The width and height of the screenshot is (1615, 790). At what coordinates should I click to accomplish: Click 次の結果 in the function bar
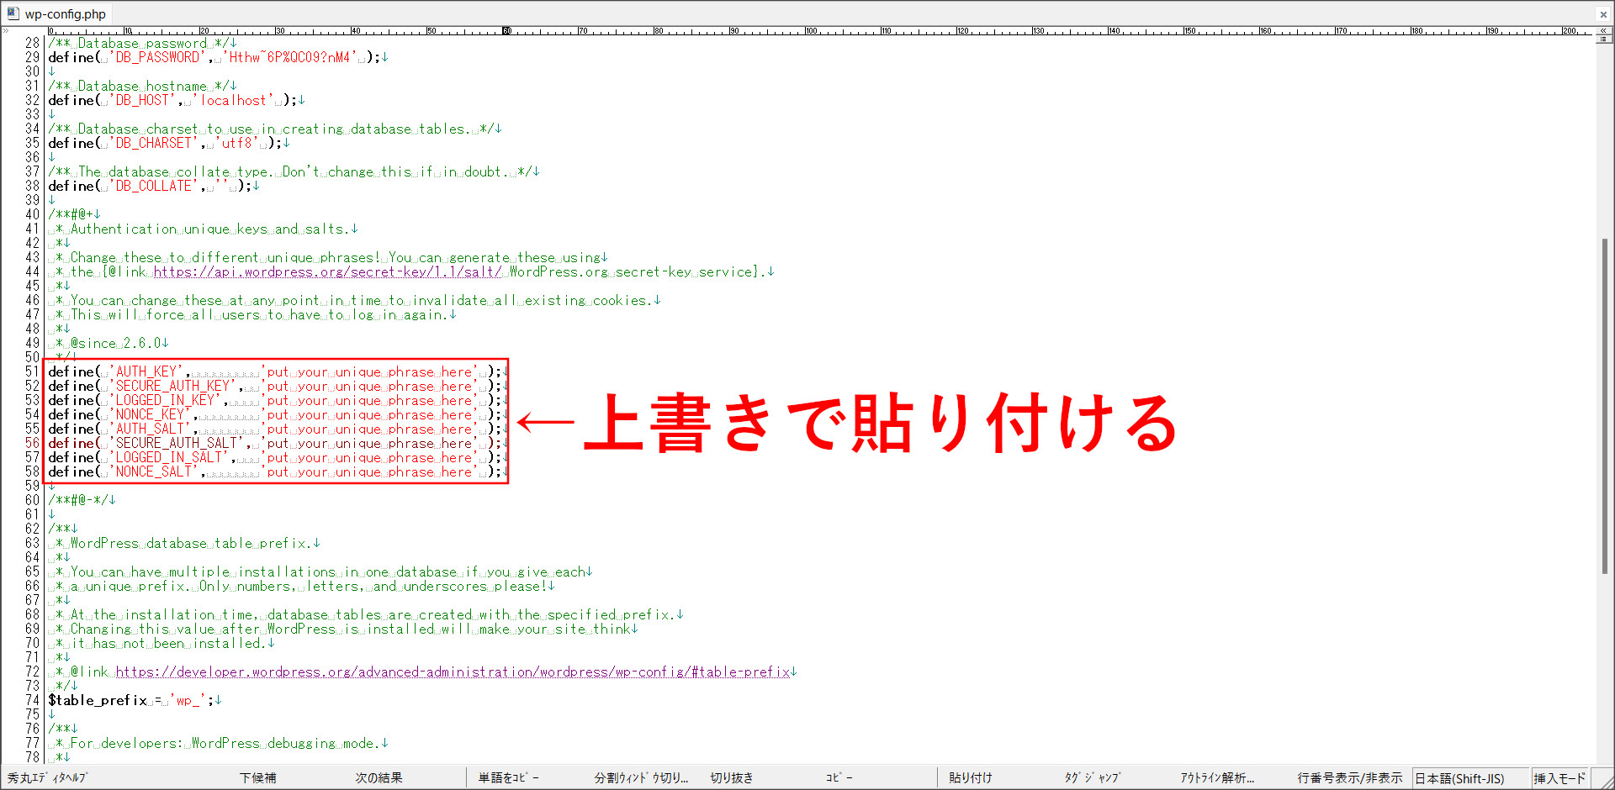coord(379,778)
